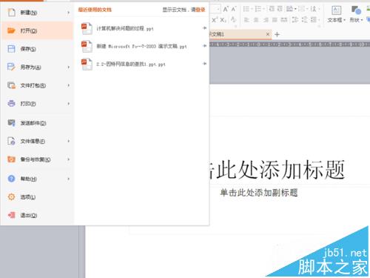The height and width of the screenshot is (278, 370).
Task: Click the horizontal ruler above the slide
Action: tap(290, 44)
